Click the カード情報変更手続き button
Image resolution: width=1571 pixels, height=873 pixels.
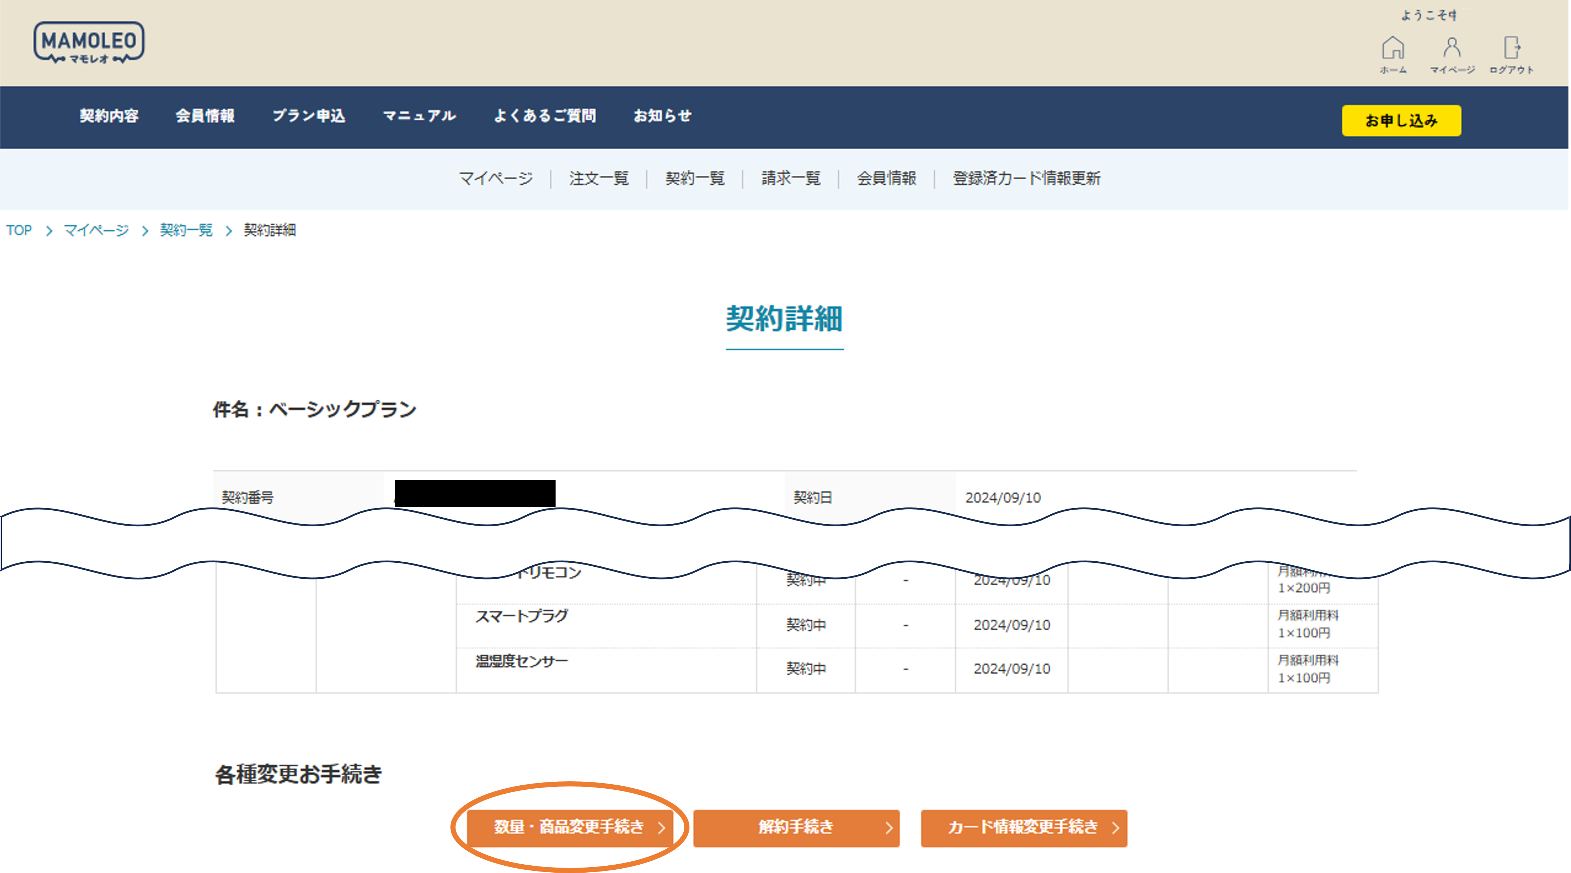1024,828
